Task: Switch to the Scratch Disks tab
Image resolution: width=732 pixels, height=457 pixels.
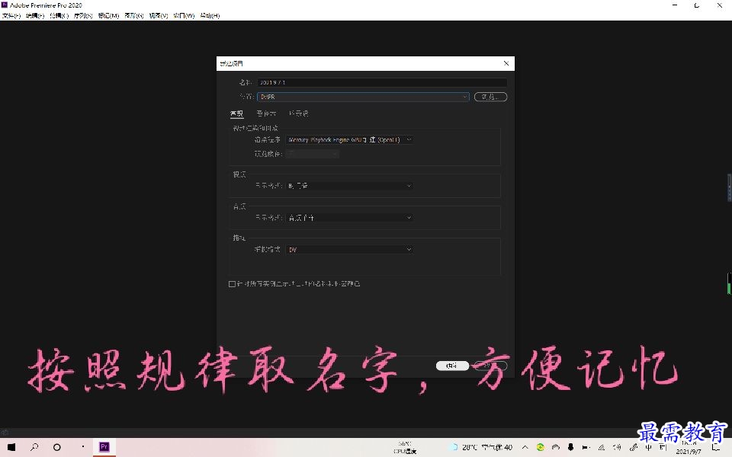Action: (x=266, y=113)
